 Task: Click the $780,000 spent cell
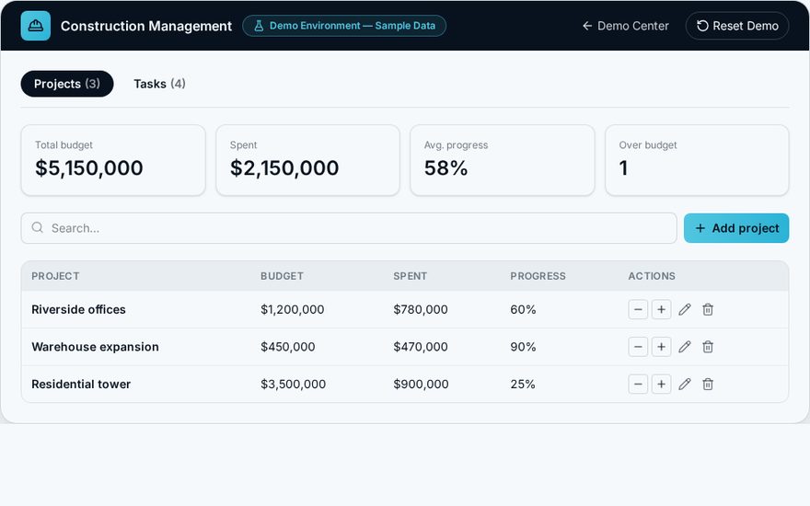421,310
